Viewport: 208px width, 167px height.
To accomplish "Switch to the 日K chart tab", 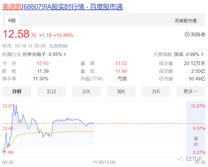I will tap(86, 91).
